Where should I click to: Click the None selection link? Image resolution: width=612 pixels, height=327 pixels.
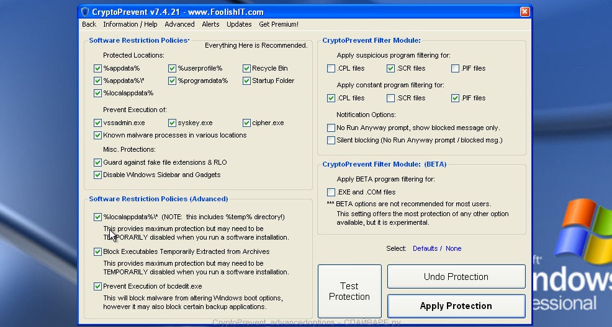[454, 248]
